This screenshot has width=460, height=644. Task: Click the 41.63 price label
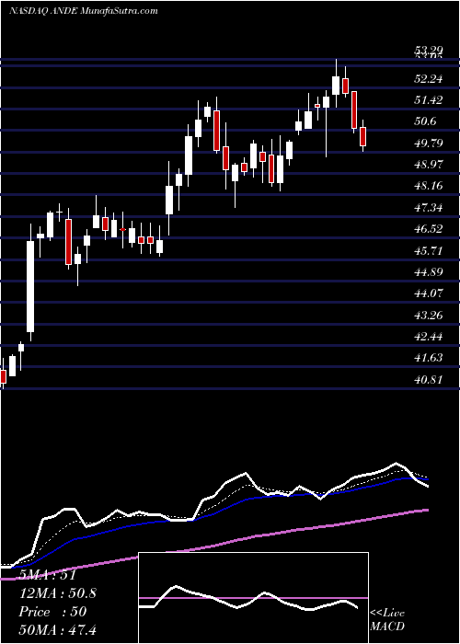428,358
